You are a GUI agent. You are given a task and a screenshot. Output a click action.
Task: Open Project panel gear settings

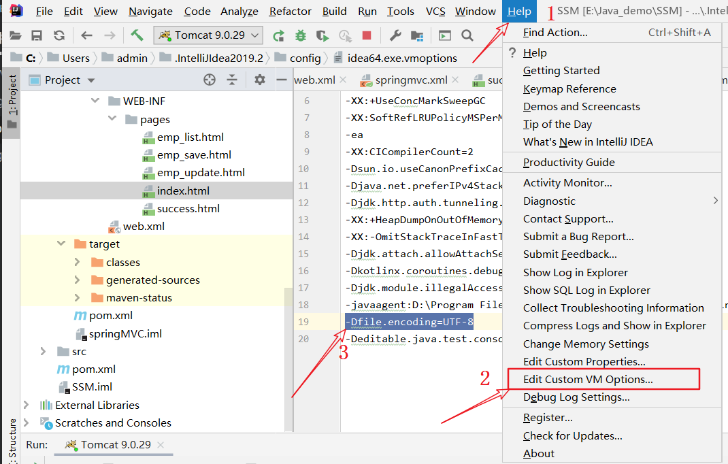point(259,80)
